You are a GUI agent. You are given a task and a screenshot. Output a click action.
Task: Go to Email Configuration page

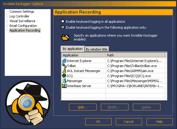pos(23,26)
